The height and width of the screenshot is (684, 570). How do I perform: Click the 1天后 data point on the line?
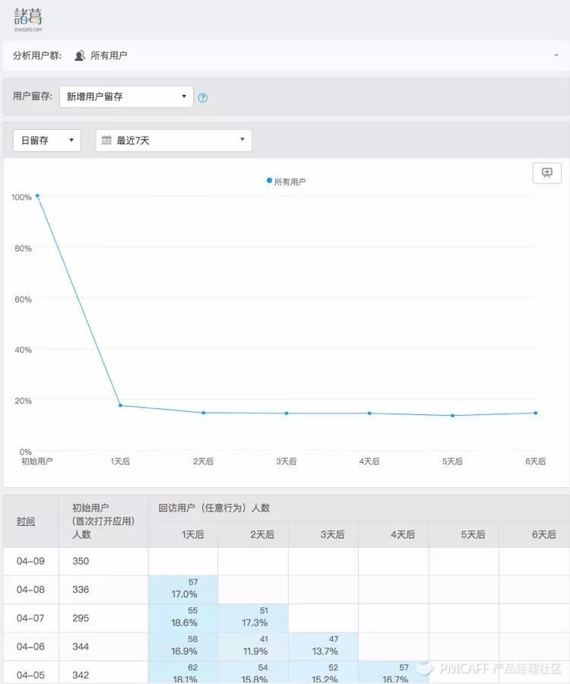click(x=120, y=405)
